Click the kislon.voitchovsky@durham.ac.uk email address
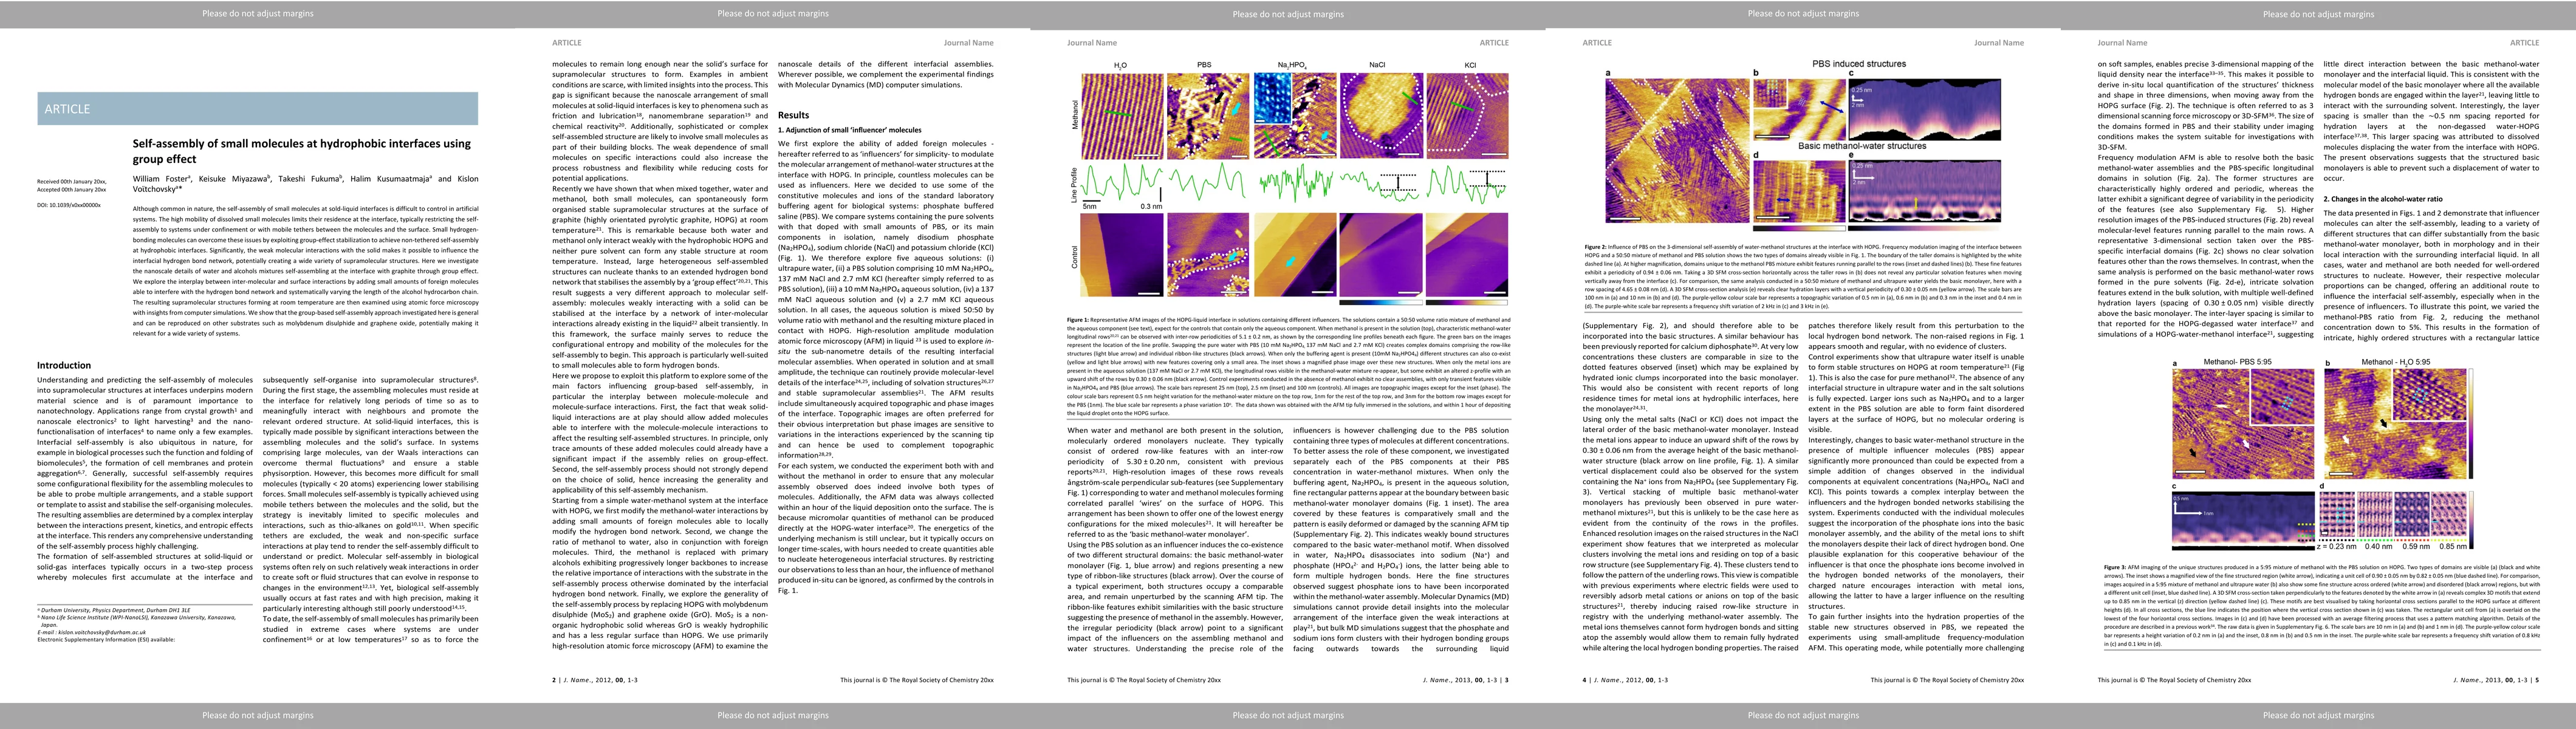The image size is (2576, 729). coord(103,632)
